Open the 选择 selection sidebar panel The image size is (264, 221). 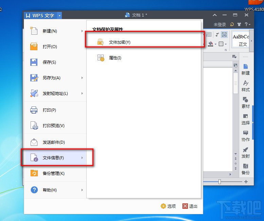point(245,119)
